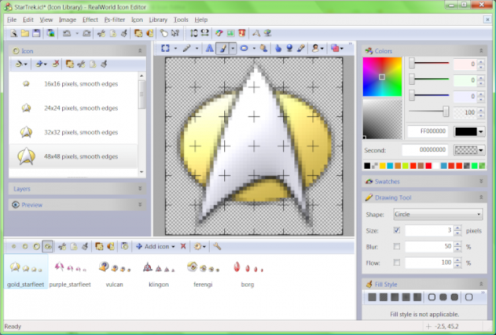
Task: Click the wrench icon in library toolbar
Action: pos(217,246)
